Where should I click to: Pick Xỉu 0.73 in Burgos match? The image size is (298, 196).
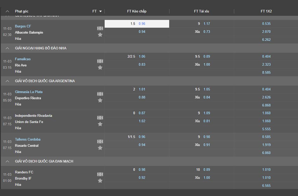tap(207, 32)
